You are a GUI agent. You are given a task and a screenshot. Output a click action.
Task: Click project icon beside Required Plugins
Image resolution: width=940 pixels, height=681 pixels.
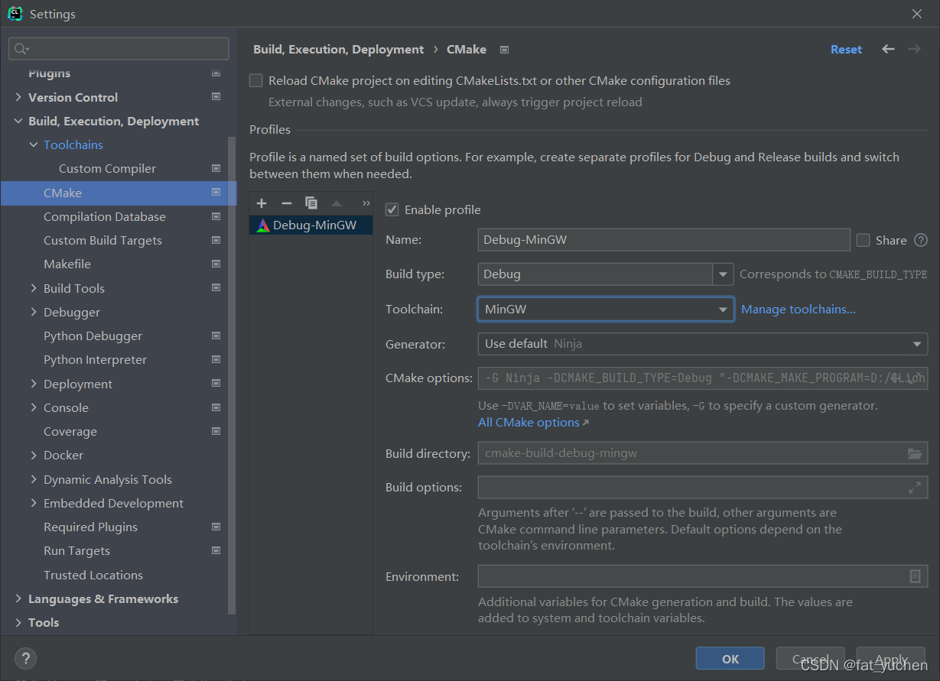click(216, 527)
